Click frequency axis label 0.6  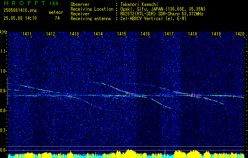[x=4, y=150]
